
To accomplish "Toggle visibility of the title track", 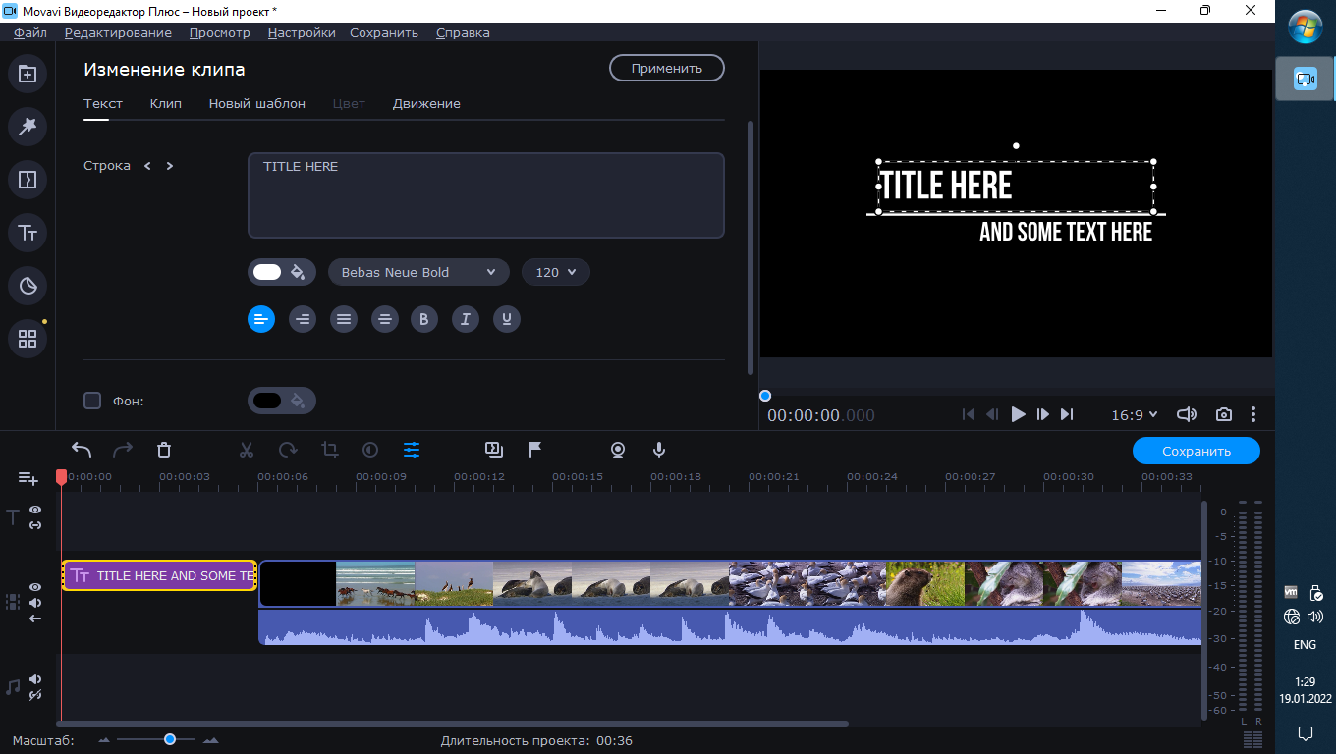I will pos(35,510).
